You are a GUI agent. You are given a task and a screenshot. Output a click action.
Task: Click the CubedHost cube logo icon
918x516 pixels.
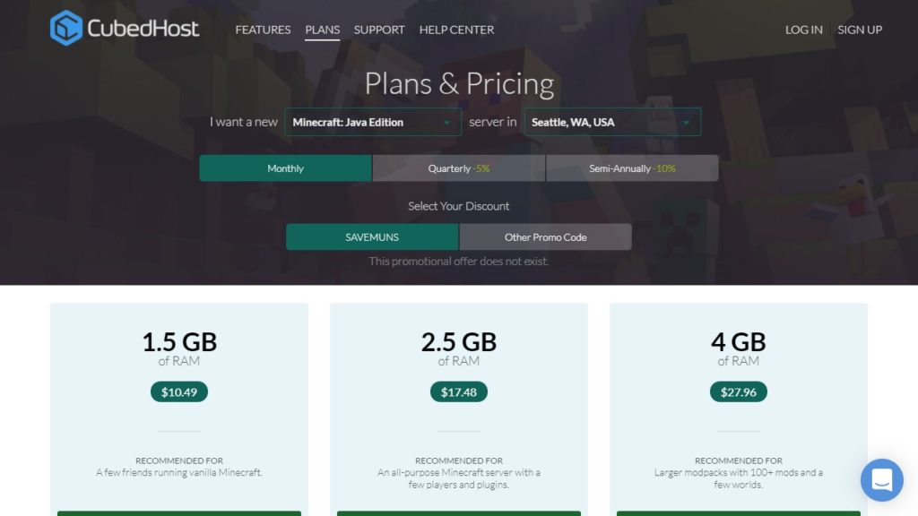(x=66, y=28)
